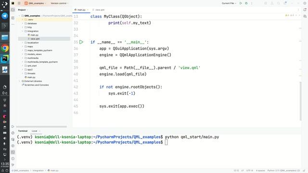Open the application launcher at dock top
This screenshot has width=308, height=173.
[x=5, y=4]
